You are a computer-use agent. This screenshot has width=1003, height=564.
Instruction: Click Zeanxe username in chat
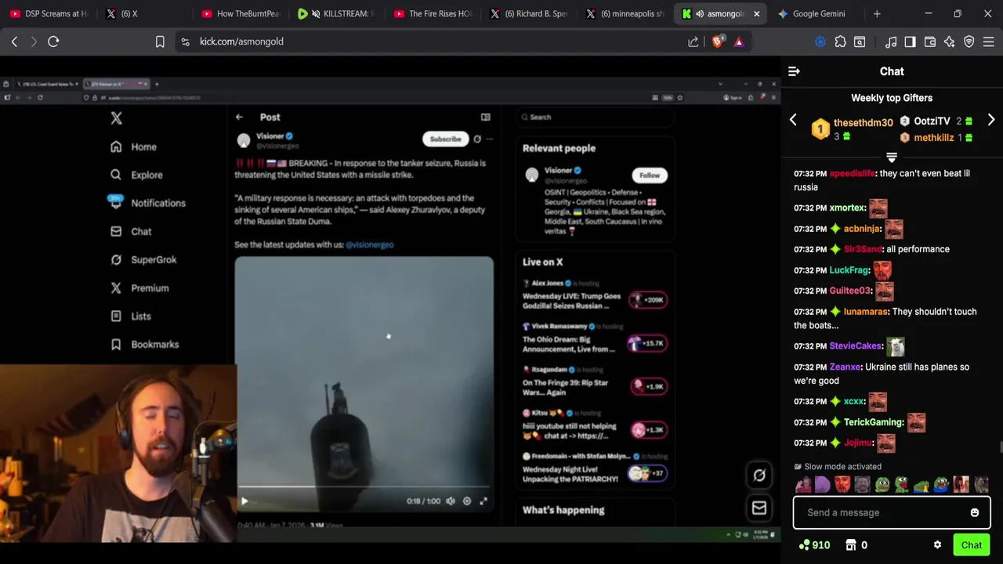coord(845,367)
